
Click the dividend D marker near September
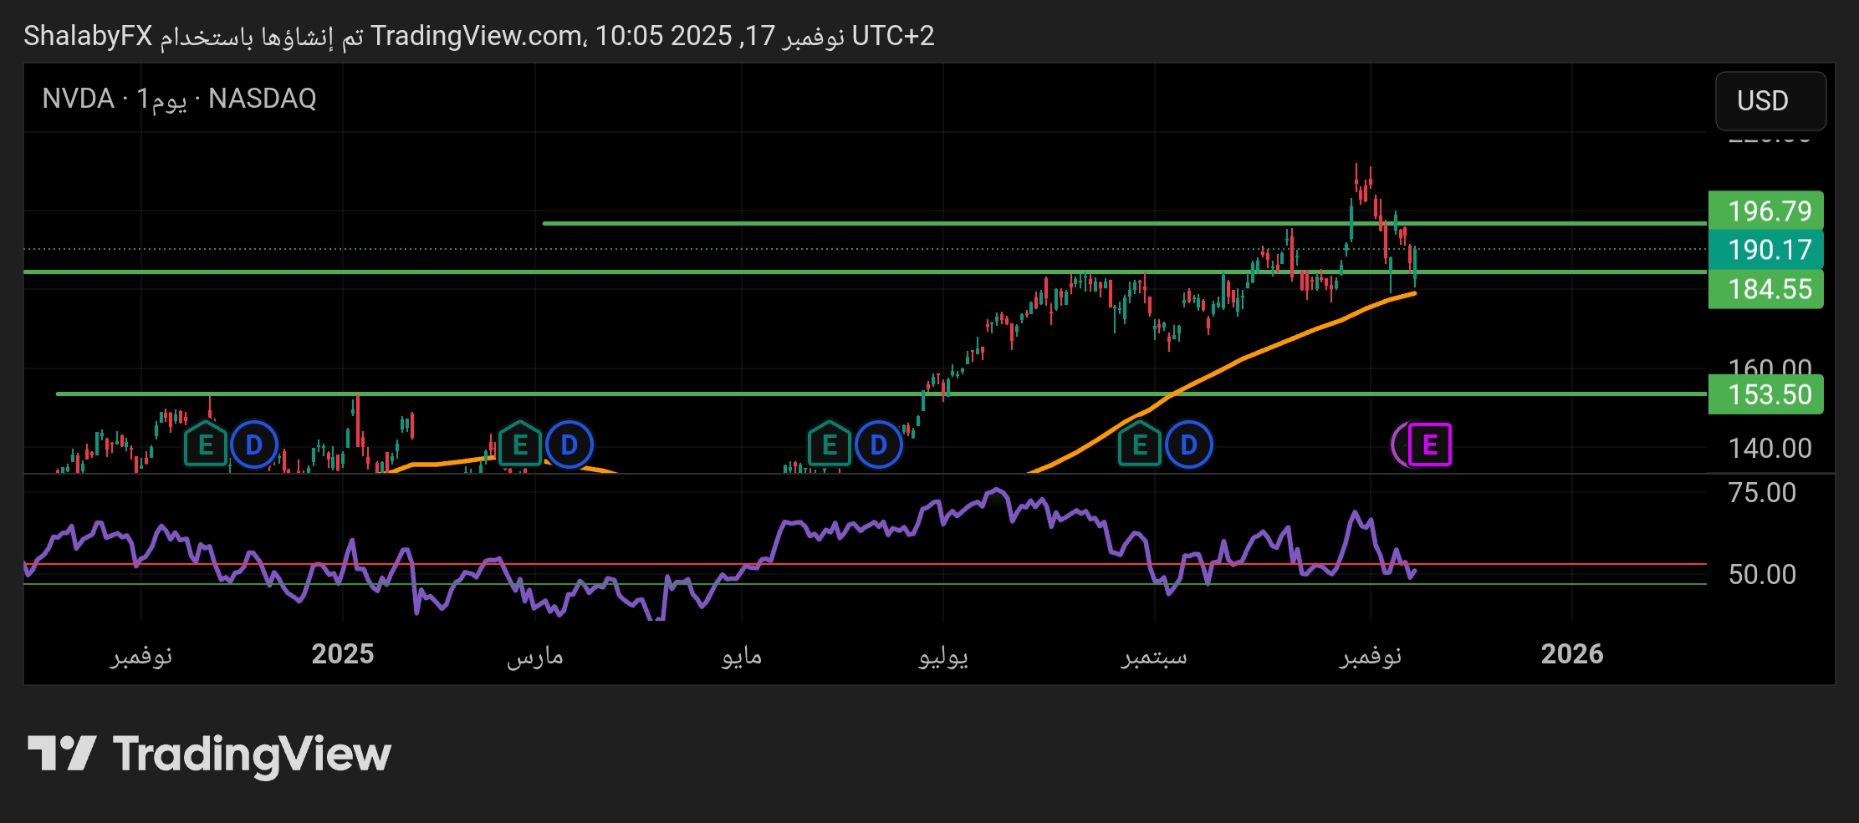pyautogui.click(x=1188, y=445)
